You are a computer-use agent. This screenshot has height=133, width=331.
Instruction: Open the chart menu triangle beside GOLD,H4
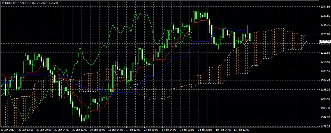(3, 3)
